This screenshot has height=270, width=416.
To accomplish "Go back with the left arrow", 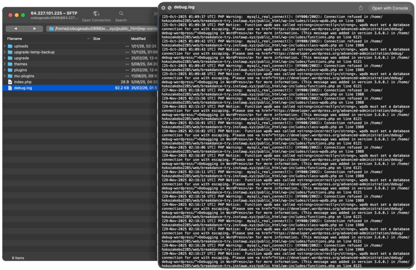I will point(15,29).
